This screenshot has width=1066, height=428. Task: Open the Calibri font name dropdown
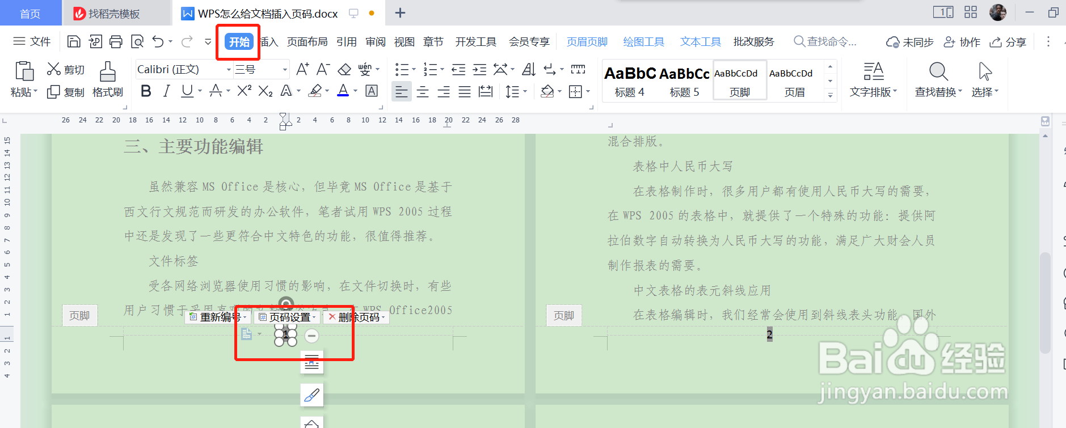click(229, 70)
